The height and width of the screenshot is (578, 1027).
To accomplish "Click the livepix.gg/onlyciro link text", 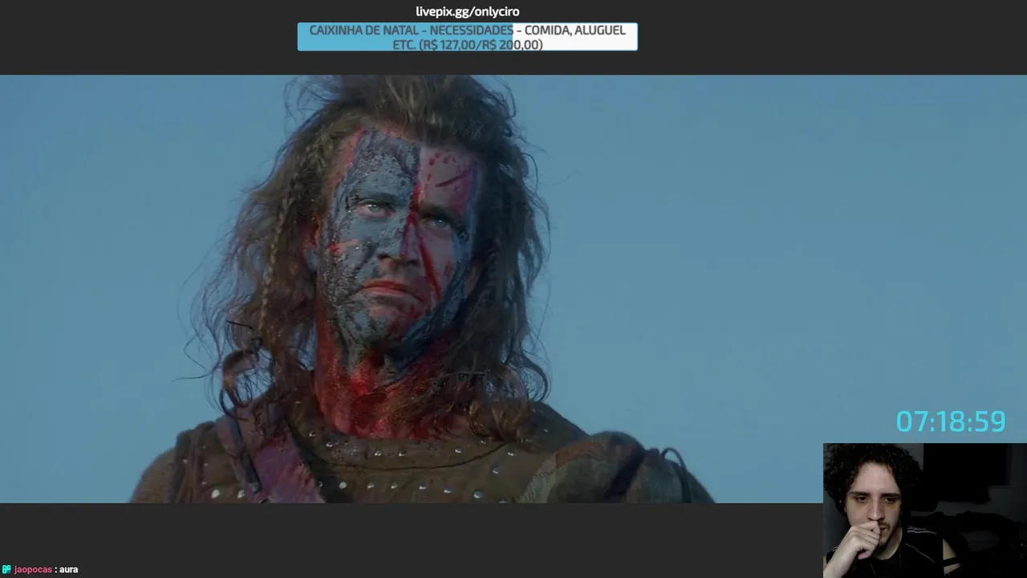I will (x=467, y=11).
